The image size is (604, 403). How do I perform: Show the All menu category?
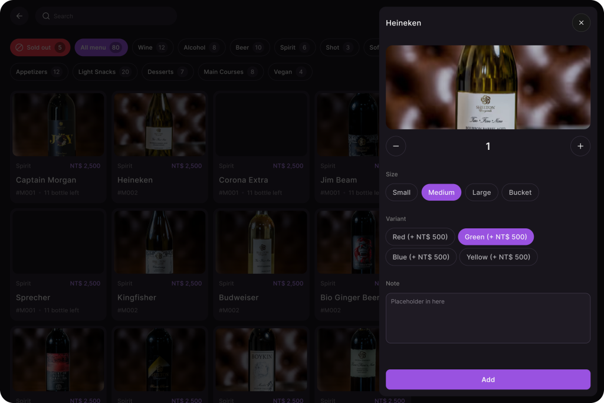tap(101, 47)
